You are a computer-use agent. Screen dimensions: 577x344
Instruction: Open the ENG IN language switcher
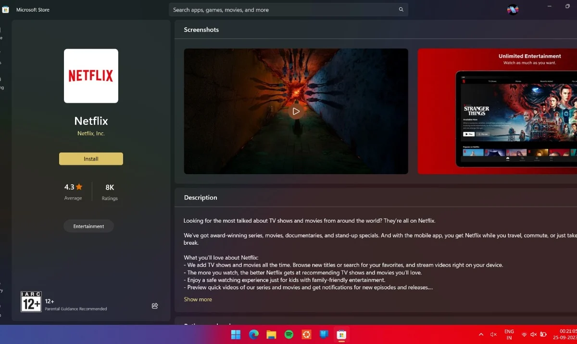point(509,334)
